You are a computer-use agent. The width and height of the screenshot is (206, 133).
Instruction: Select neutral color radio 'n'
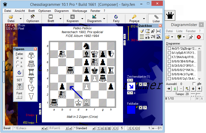18,66
